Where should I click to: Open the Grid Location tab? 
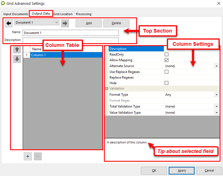(x=63, y=14)
